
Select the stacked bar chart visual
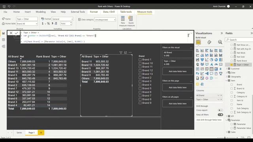coord(198,50)
